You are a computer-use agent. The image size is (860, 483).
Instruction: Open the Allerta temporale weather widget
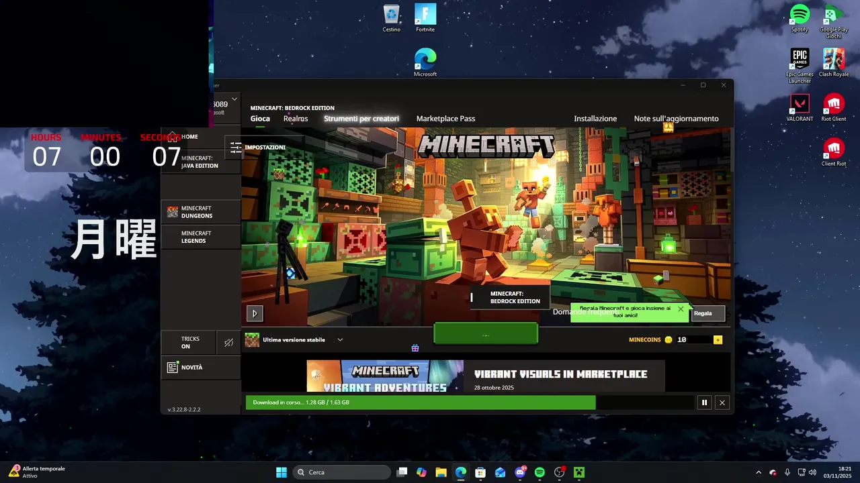click(37, 472)
